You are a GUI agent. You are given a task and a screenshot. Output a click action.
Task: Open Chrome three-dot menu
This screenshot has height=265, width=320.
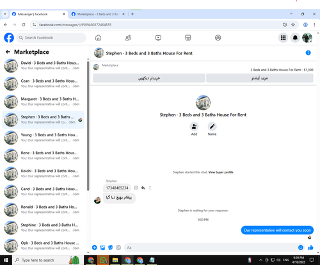pyautogui.click(x=314, y=25)
